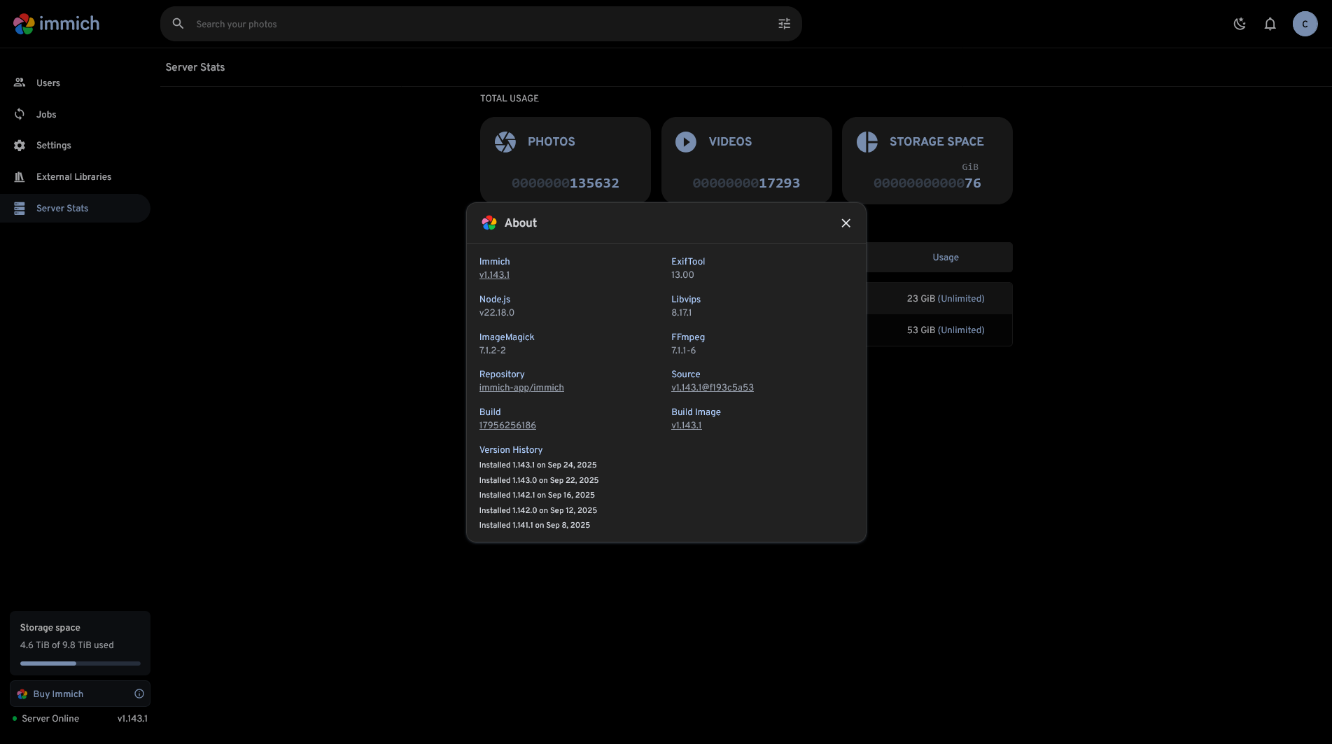
Task: Click the storage space usage bar
Action: coord(80,664)
